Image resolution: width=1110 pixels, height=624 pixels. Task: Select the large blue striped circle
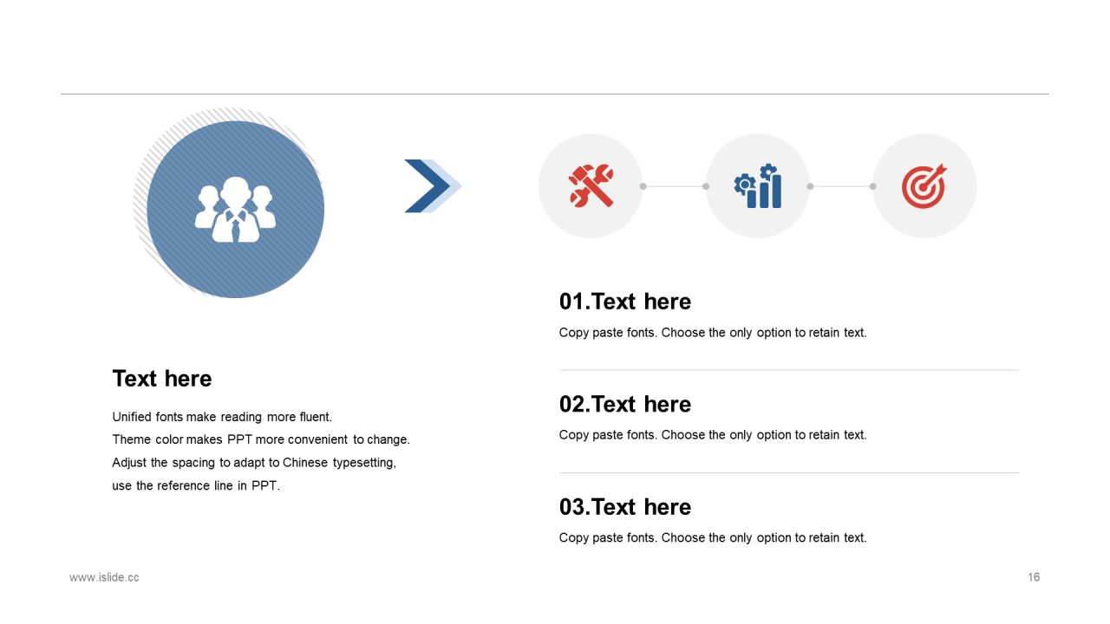[x=235, y=210]
